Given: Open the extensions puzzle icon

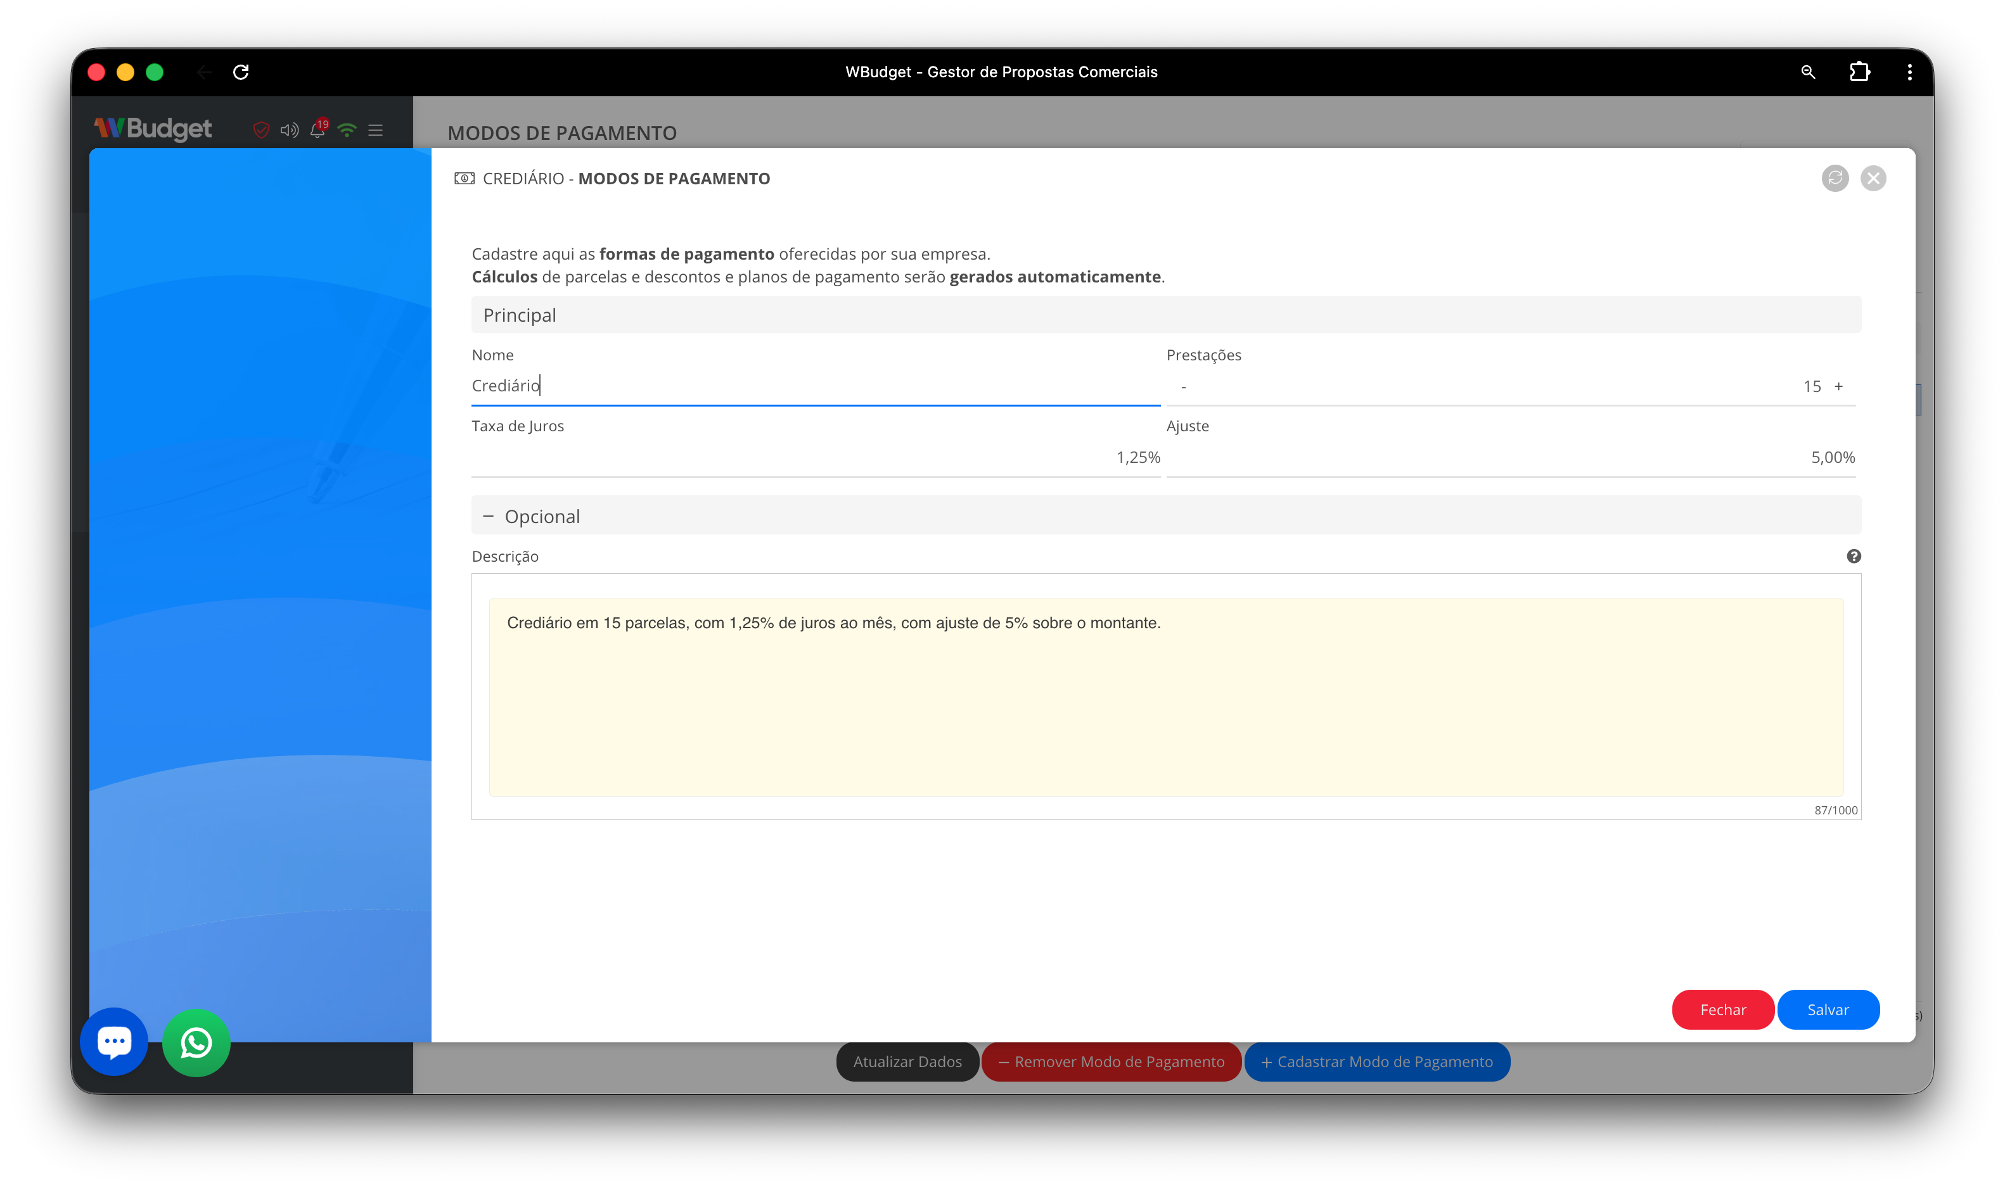Looking at the screenshot, I should pos(1859,72).
